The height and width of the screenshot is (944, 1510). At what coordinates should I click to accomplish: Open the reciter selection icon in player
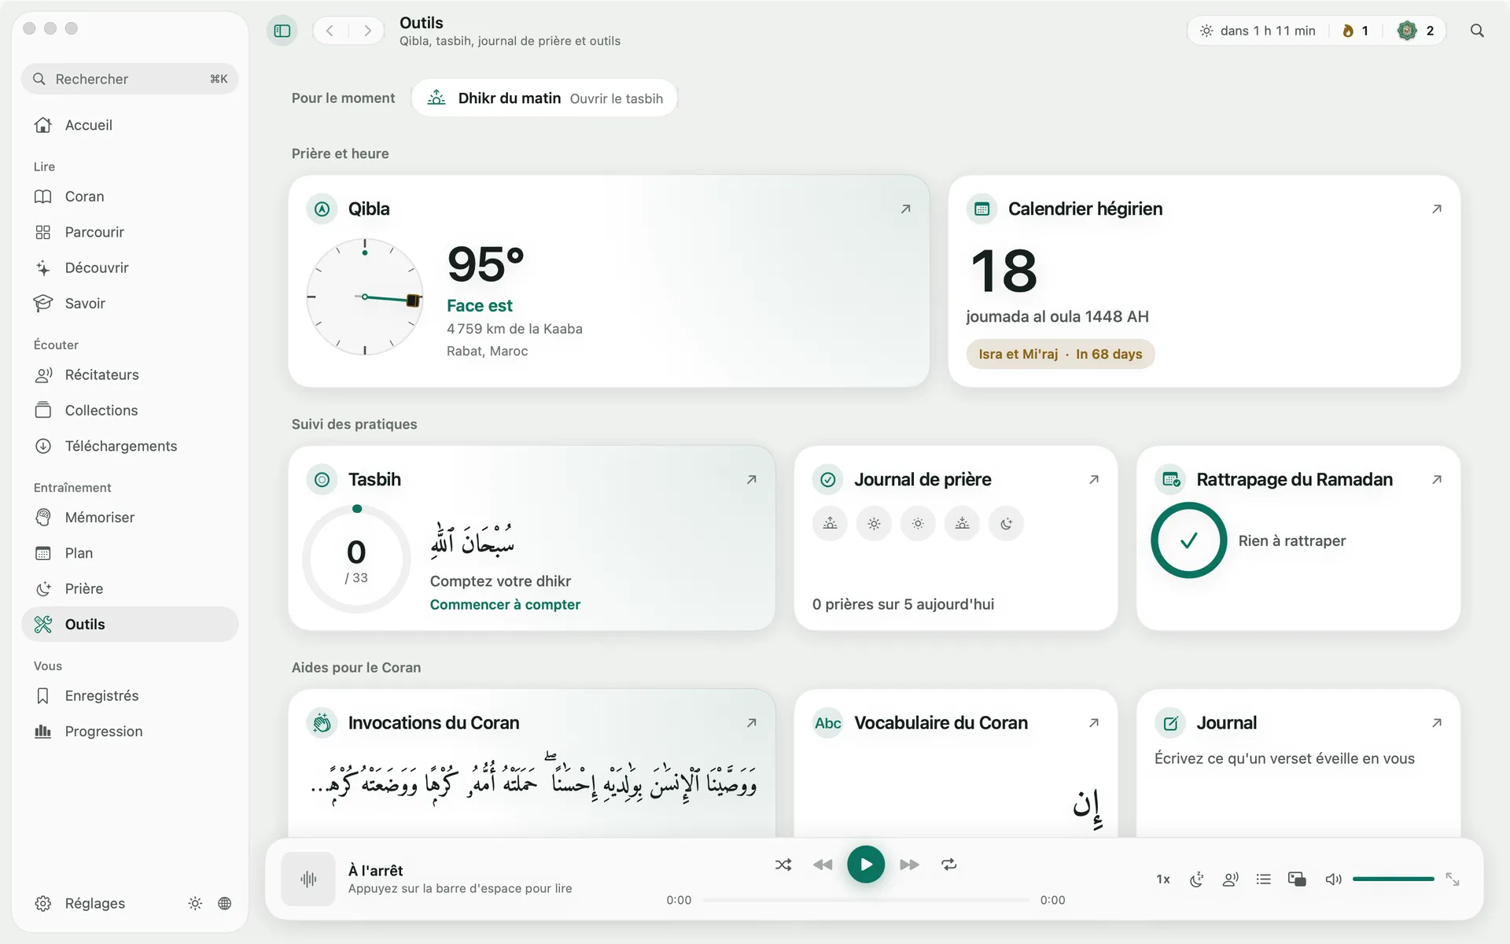pos(1231,879)
